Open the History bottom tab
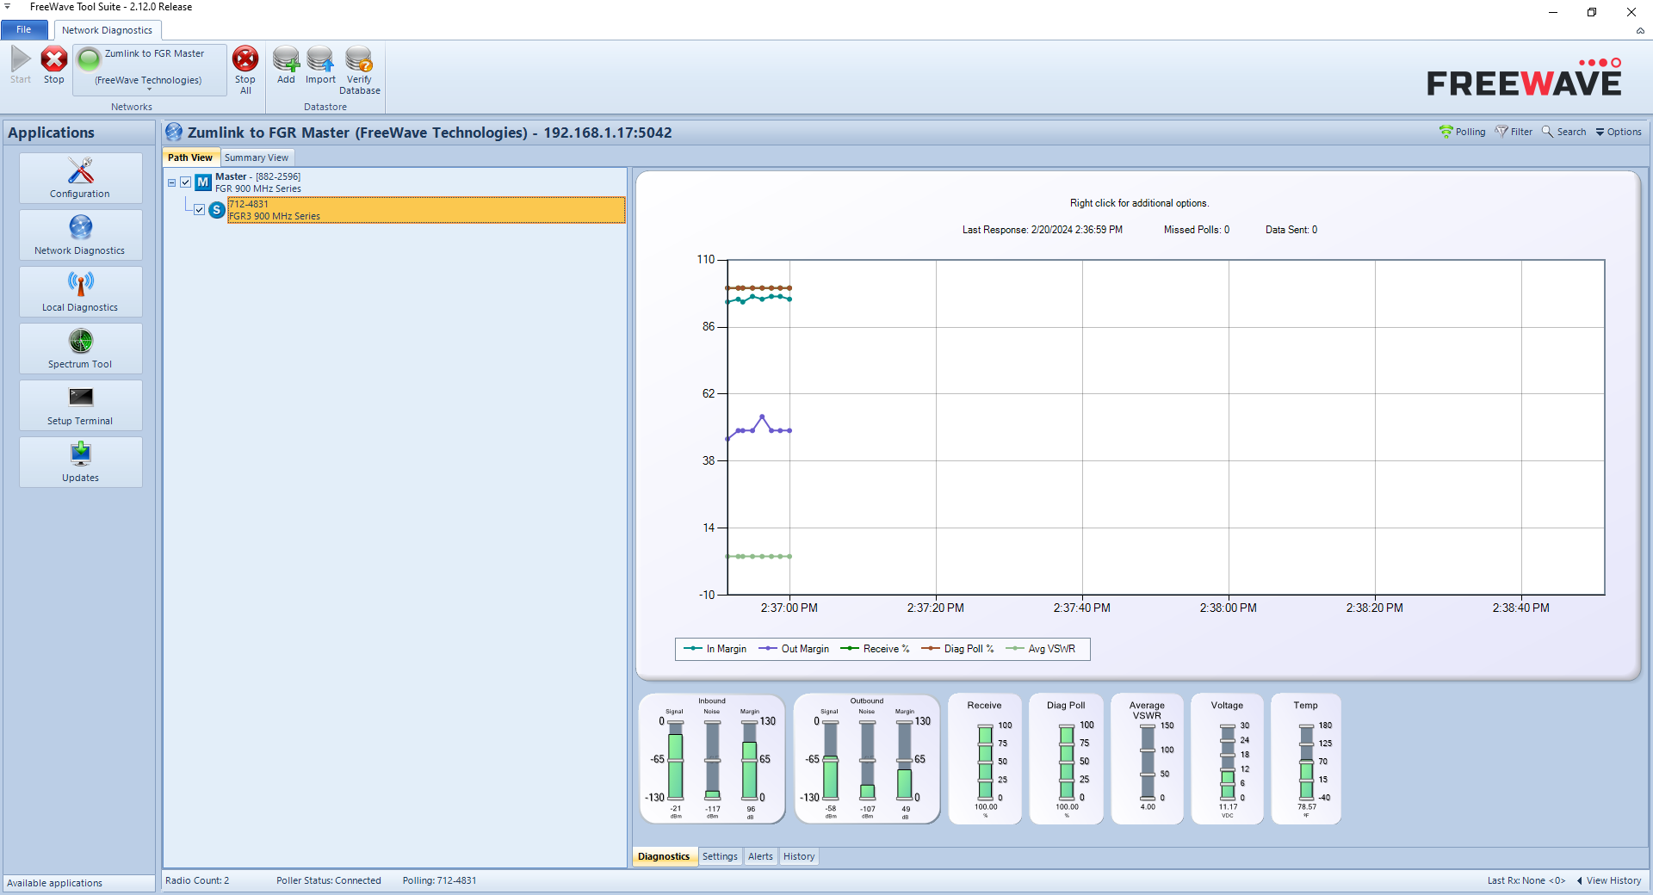This screenshot has width=1653, height=895. [799, 856]
